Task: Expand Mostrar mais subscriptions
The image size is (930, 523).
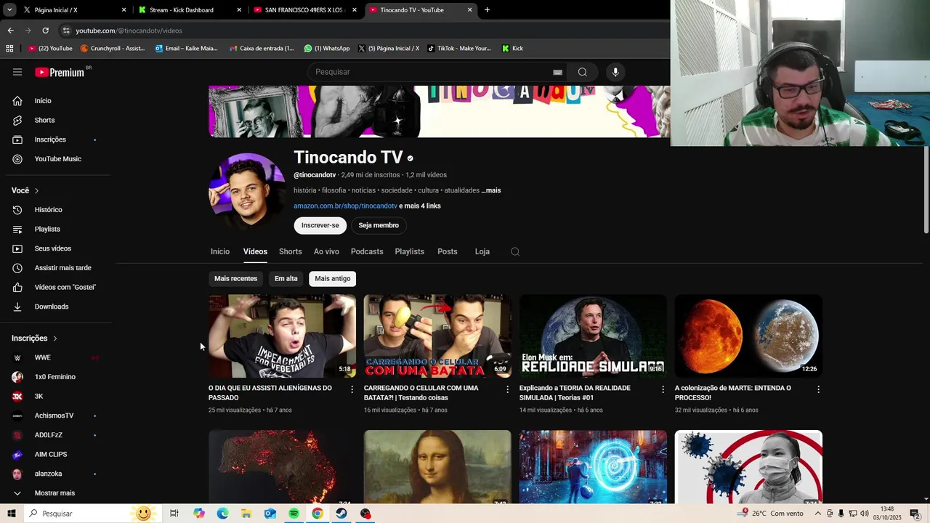Action: [x=56, y=493]
